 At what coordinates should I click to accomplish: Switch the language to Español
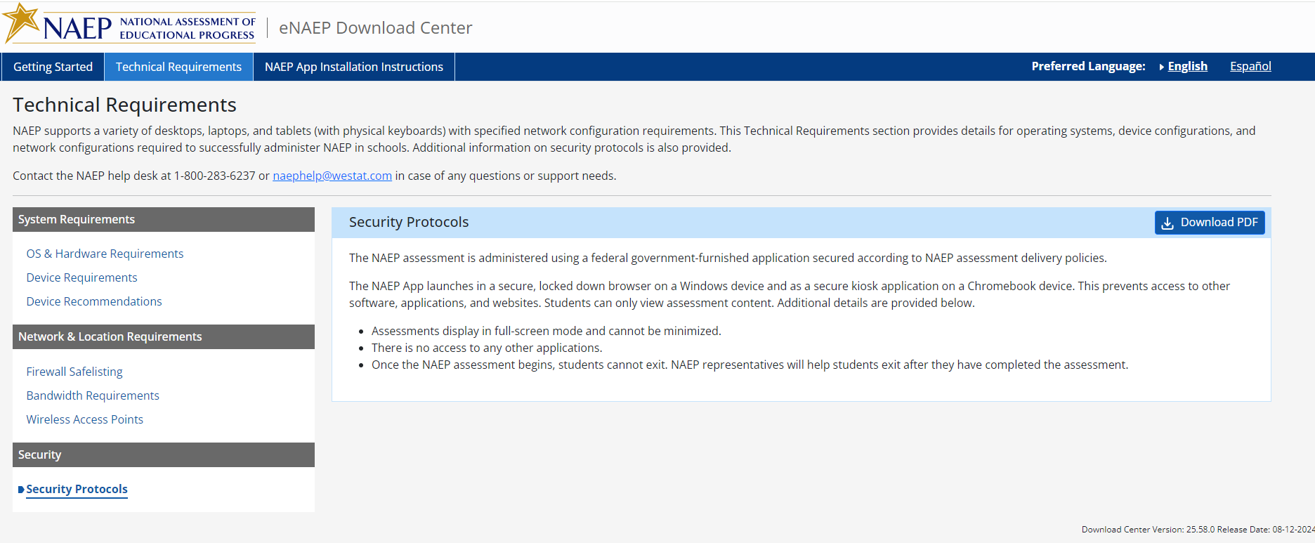(1250, 66)
